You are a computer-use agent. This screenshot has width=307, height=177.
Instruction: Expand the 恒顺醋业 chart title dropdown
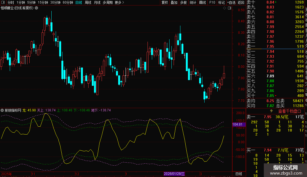(x=37, y=8)
